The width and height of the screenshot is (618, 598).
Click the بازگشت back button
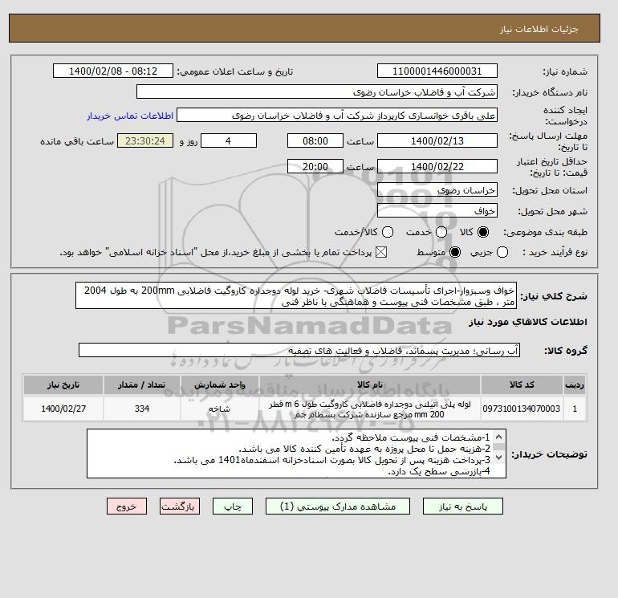click(x=180, y=506)
